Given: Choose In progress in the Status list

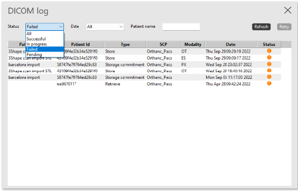Looking at the screenshot, I should (45, 44).
